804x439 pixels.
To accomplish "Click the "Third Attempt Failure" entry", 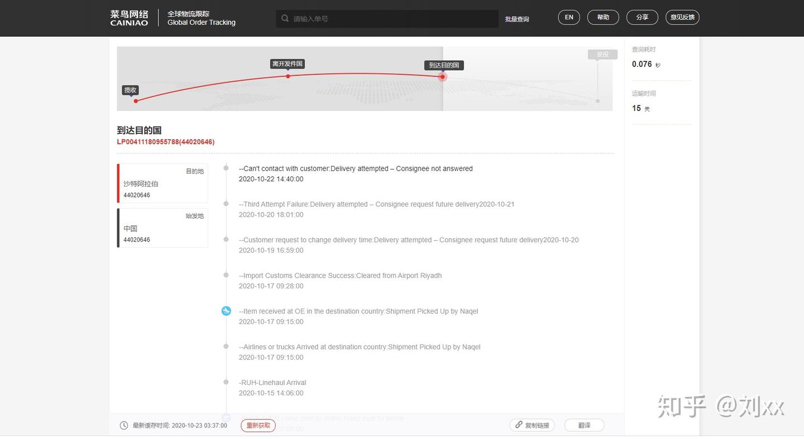I will tap(376, 204).
